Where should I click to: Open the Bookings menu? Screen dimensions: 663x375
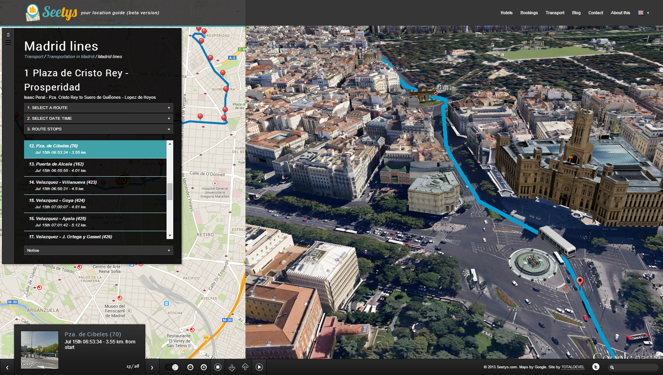point(529,13)
